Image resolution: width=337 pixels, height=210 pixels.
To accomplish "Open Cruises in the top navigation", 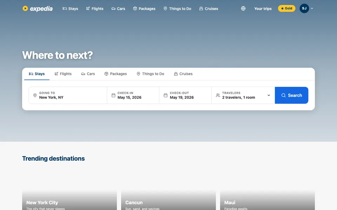I will [x=209, y=8].
